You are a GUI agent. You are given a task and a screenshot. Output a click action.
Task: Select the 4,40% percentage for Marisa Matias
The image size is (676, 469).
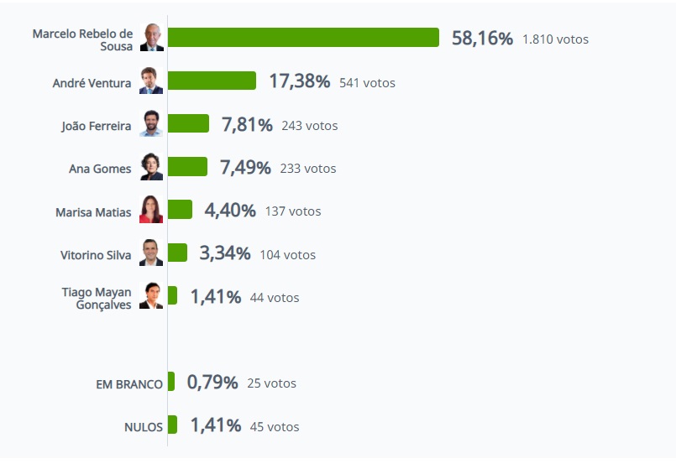coord(230,211)
